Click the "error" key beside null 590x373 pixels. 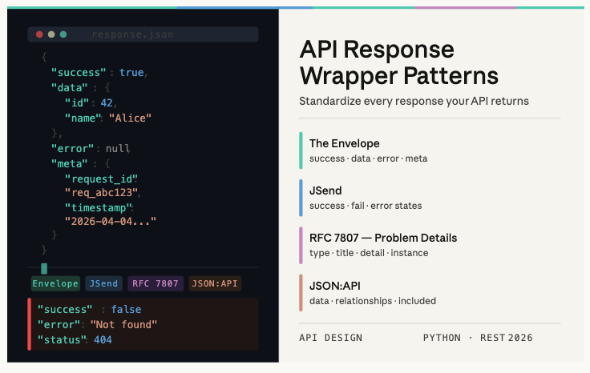click(72, 148)
